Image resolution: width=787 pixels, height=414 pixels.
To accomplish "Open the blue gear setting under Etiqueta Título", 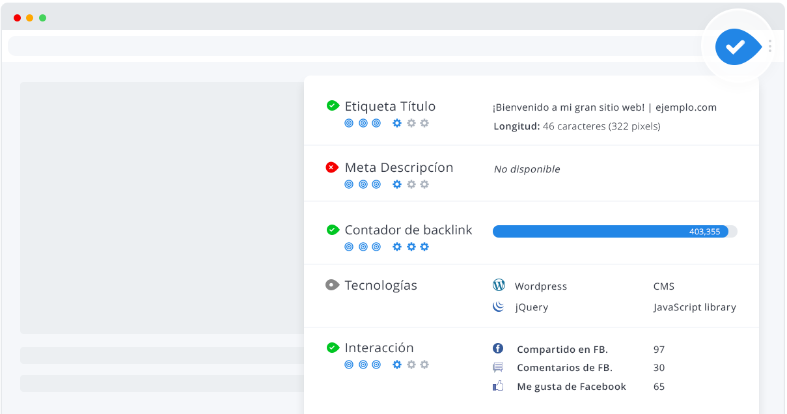I will 396,122.
